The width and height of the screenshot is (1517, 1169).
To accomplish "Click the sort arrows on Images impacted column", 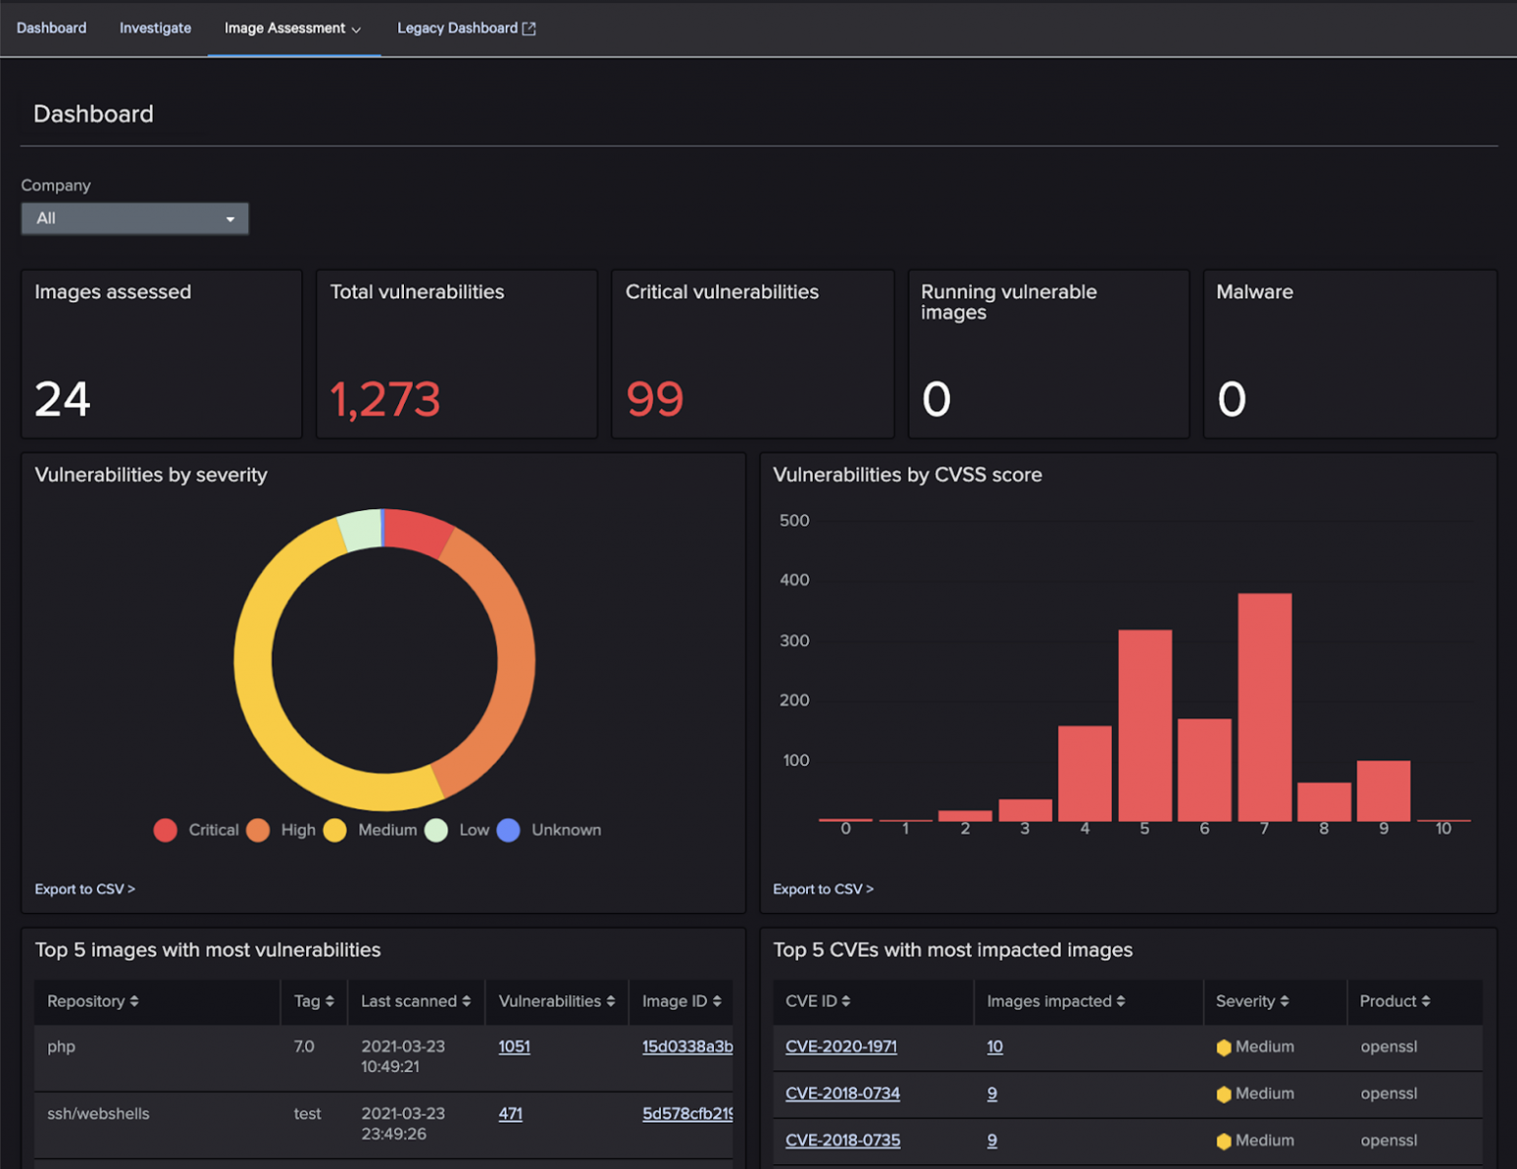I will 1121,1001.
